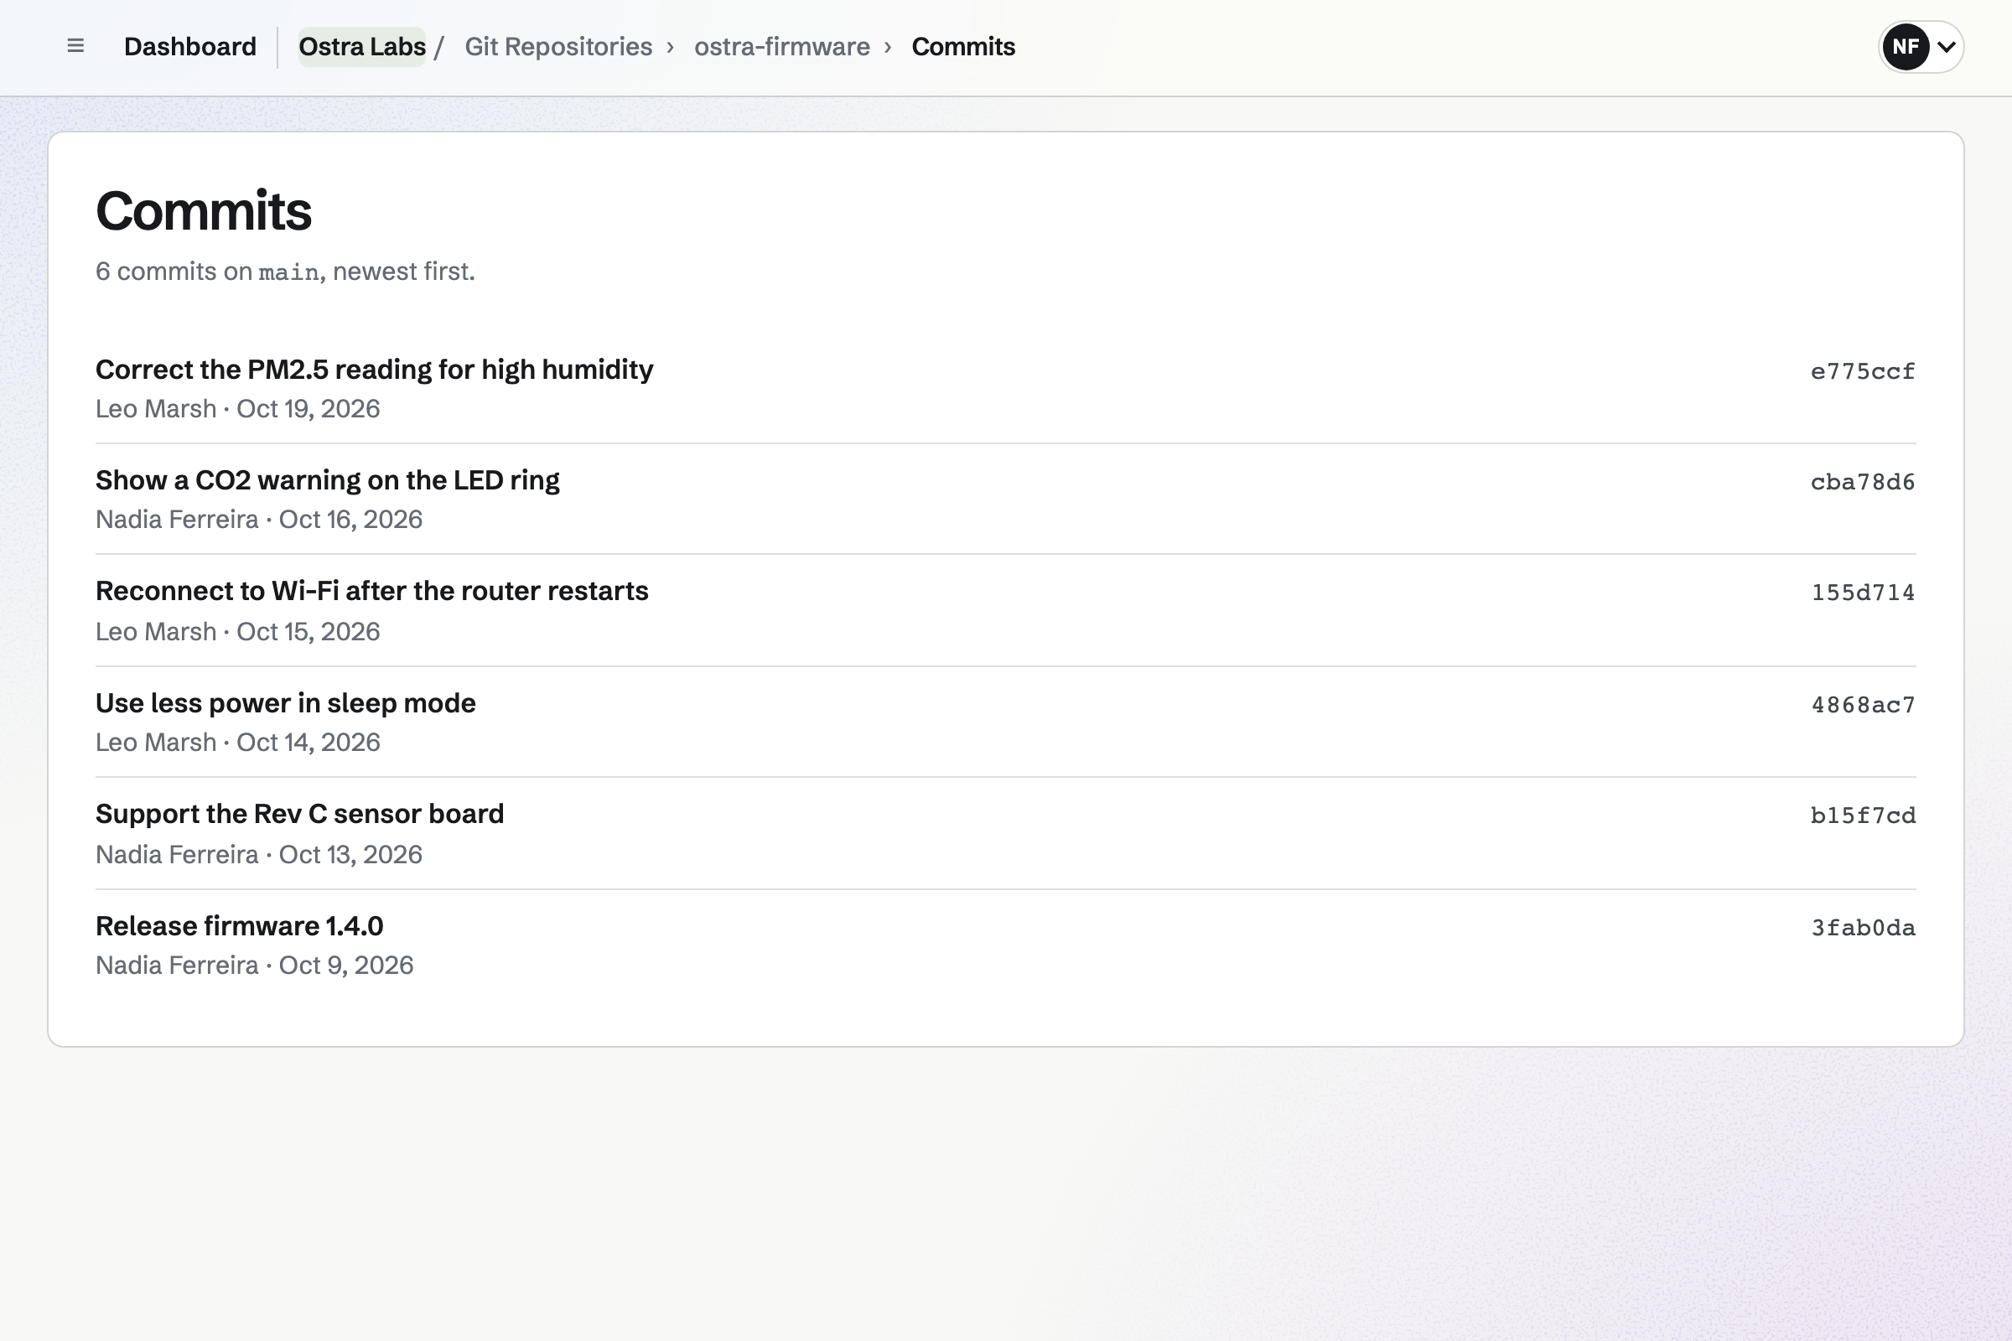Image resolution: width=2012 pixels, height=1341 pixels.
Task: Click commit hash e775ccf
Action: [1862, 371]
